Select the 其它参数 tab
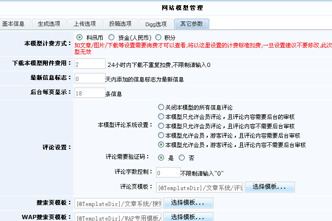 191,24
